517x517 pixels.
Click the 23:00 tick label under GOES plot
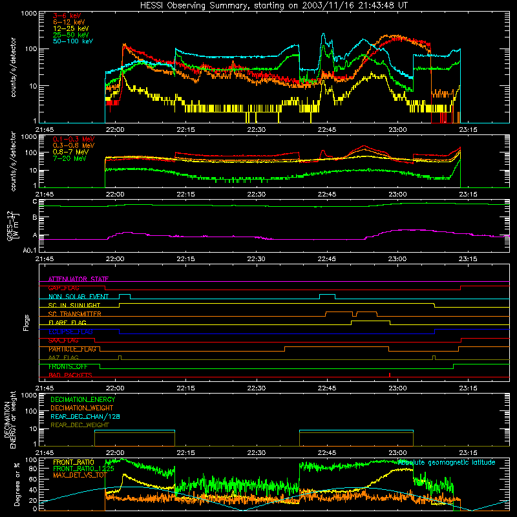[397, 259]
